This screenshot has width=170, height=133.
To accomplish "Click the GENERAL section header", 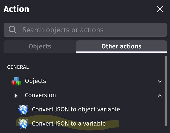I will pos(18,67).
